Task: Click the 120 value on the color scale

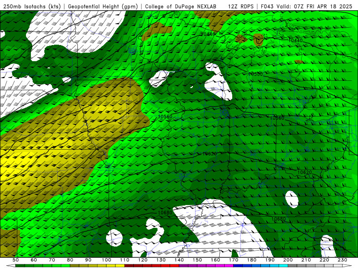Action: [143, 260]
